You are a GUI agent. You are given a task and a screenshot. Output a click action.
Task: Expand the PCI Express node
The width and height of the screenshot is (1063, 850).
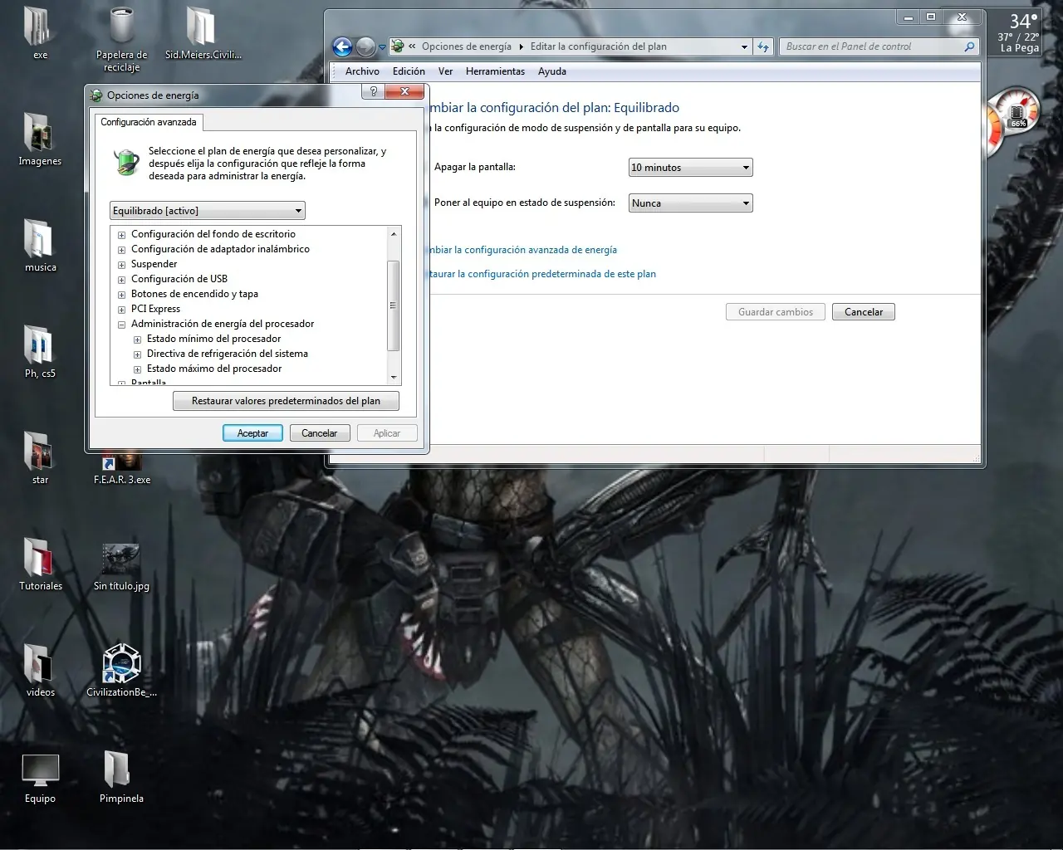pyautogui.click(x=122, y=310)
